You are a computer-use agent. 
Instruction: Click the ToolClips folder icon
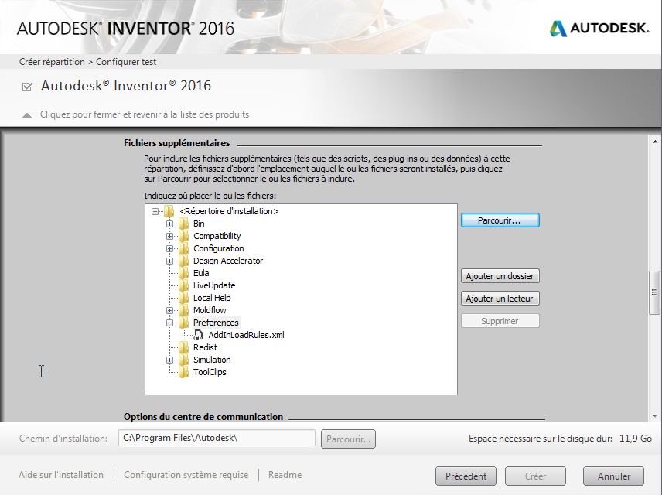[183, 372]
